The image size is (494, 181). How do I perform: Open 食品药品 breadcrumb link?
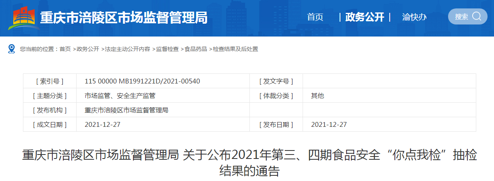[196, 49]
